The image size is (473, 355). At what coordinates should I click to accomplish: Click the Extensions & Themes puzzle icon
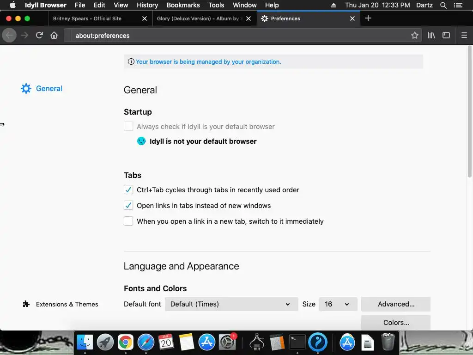[x=26, y=304]
